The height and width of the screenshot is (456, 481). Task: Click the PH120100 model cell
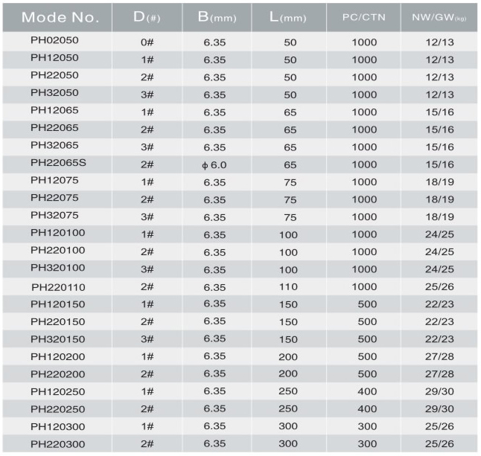point(58,234)
